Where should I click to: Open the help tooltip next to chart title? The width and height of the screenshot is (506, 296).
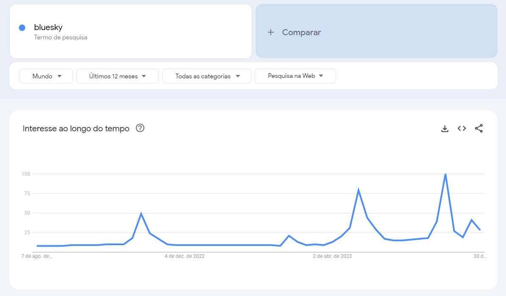tap(140, 128)
